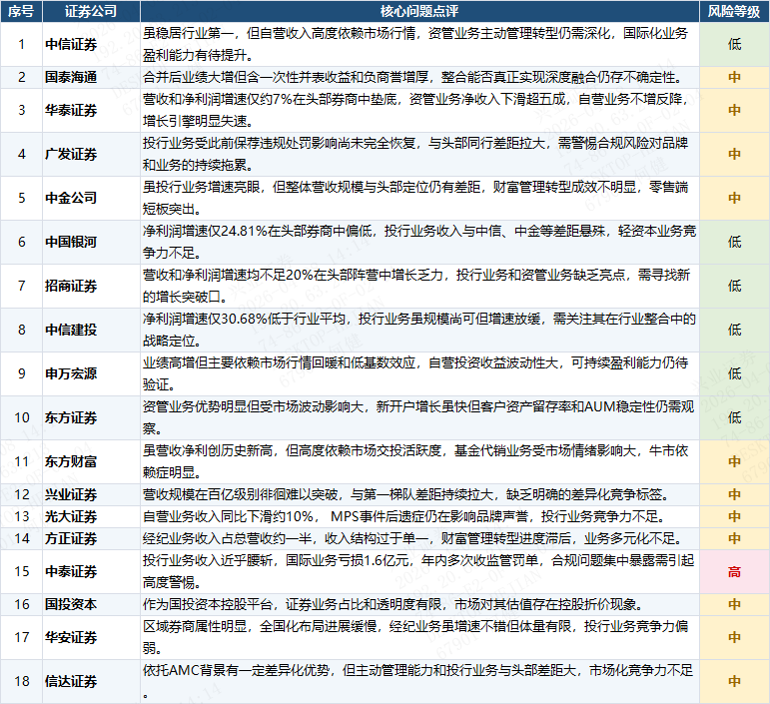Image resolution: width=770 pixels, height=704 pixels.
Task: Select the 中国银河 company cell
Action: point(91,242)
